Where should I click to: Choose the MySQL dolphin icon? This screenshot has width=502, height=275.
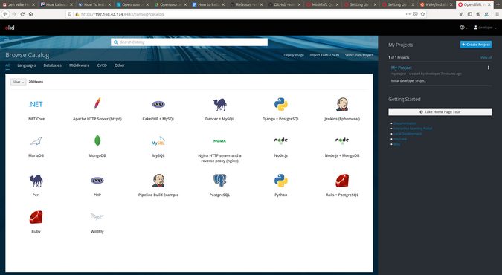pyautogui.click(x=158, y=141)
